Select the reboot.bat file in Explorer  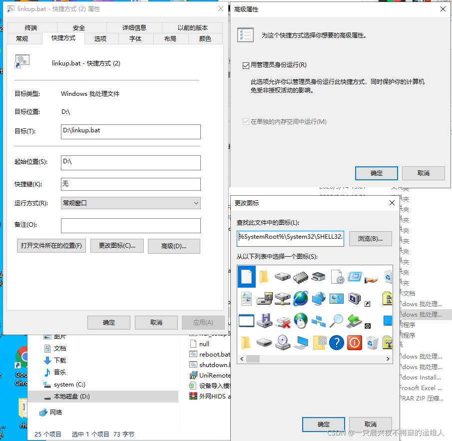coord(210,355)
